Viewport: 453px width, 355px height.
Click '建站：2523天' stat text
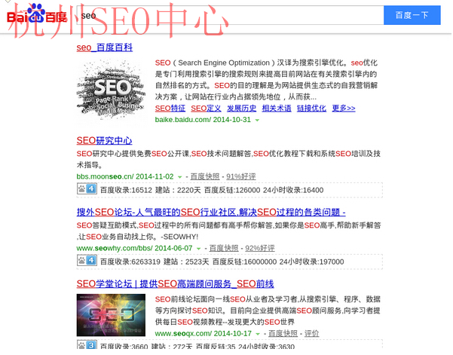pos(186,262)
